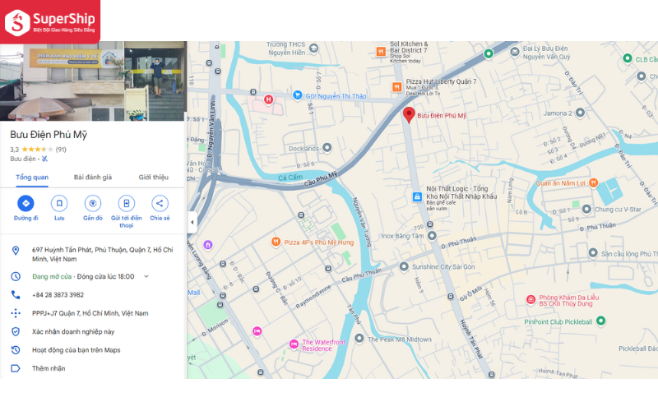Share the place with the Chia sẻ icon

pyautogui.click(x=160, y=203)
